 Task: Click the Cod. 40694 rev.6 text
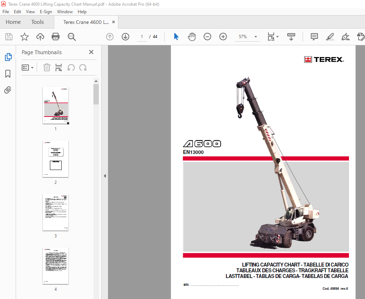(x=335, y=289)
